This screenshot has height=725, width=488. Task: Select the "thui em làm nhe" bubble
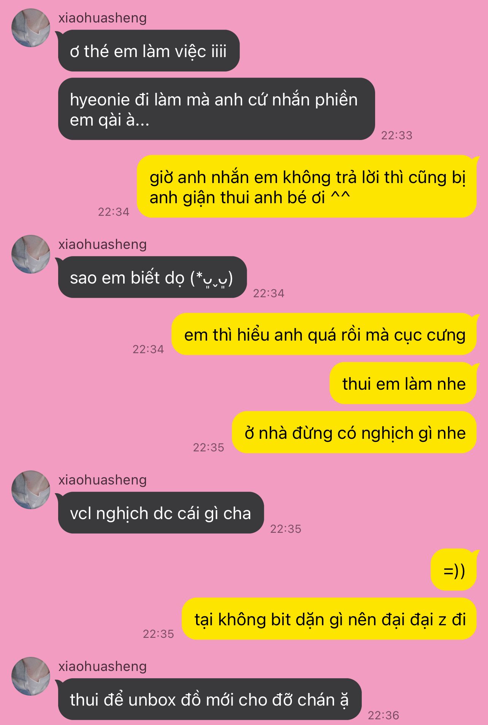[x=403, y=383]
